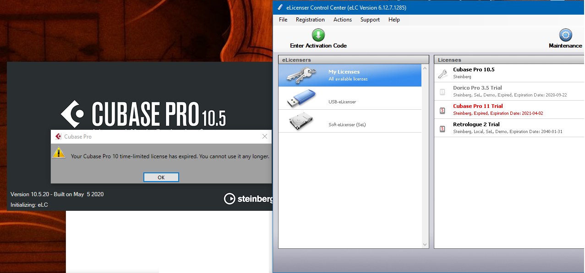Click the Cubase Pro 11 Trial license icon
The height and width of the screenshot is (273, 585).
(442, 110)
